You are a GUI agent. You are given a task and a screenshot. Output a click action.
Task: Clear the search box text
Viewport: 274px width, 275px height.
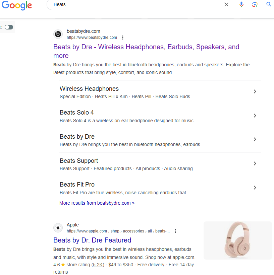(x=226, y=4)
